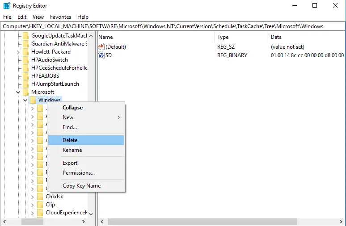Expand the Hewlett-Packard key
346x226 pixels.
tap(18, 52)
